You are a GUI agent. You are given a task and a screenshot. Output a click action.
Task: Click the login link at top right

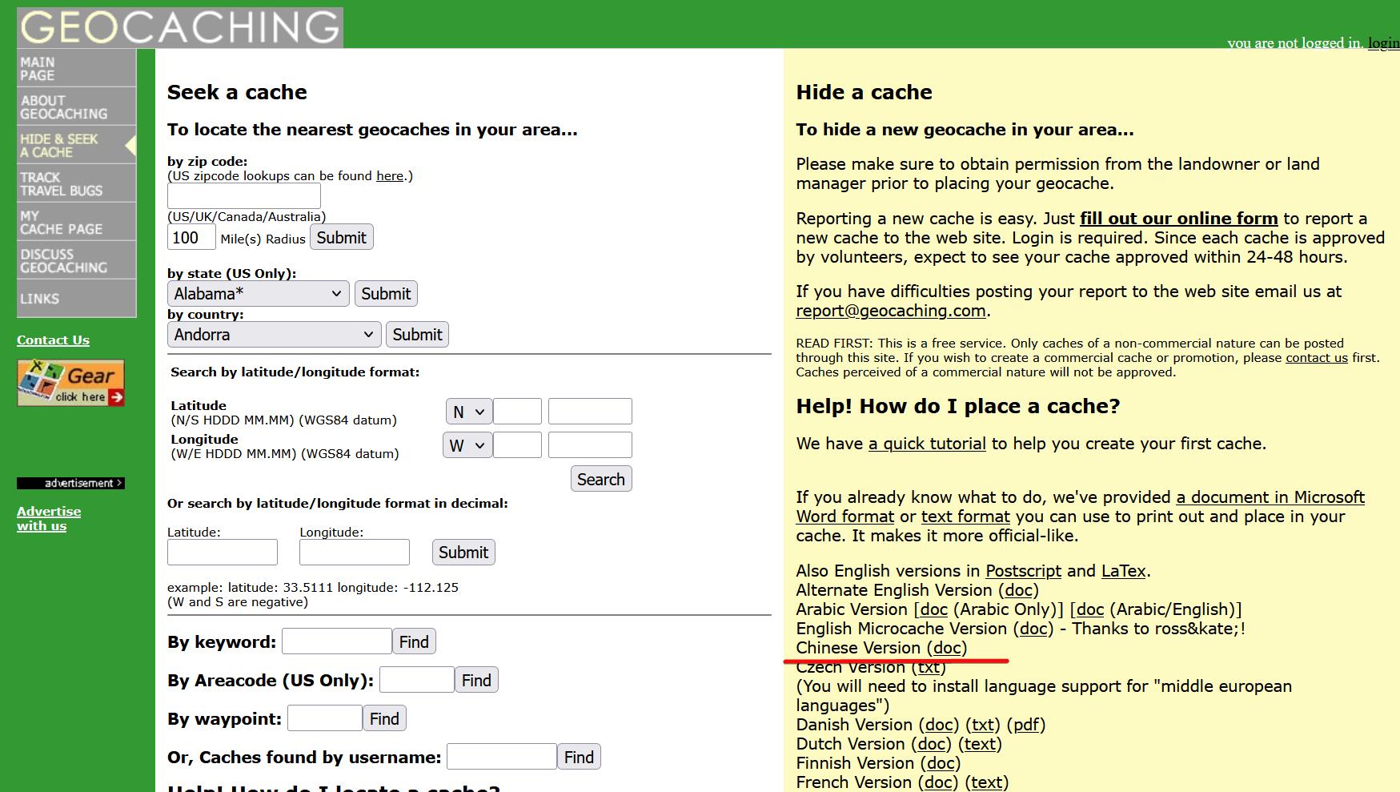click(x=1382, y=43)
